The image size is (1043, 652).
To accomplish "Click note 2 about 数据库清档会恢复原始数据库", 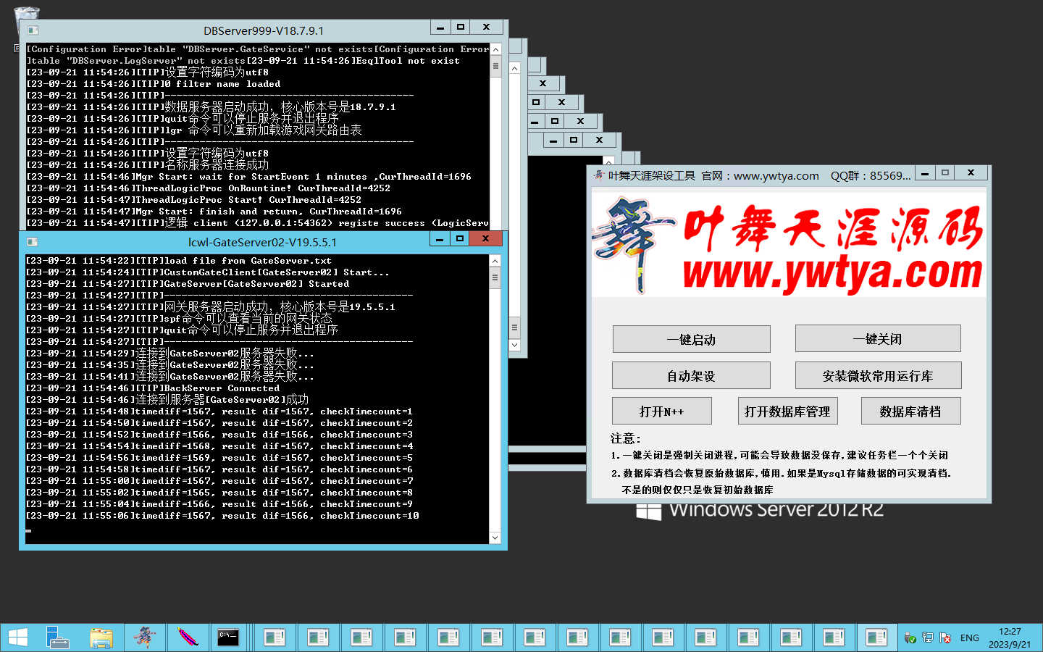I will 781,473.
